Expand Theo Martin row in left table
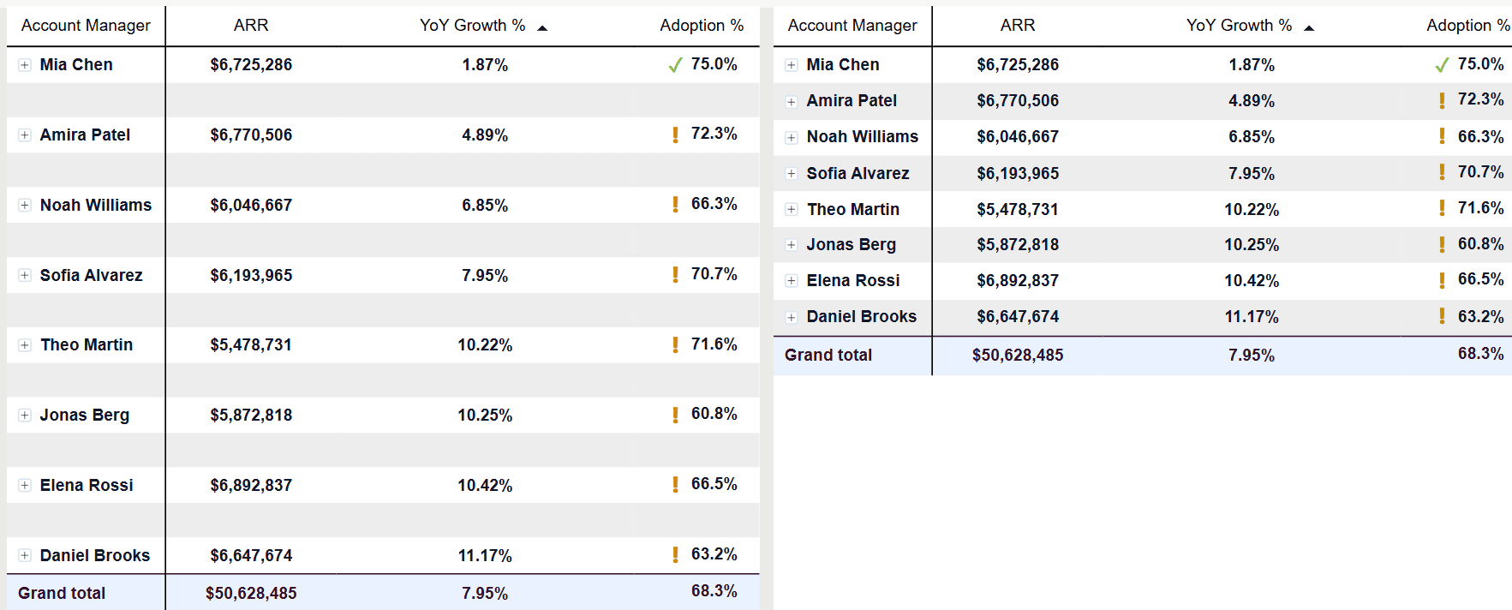The width and height of the screenshot is (1512, 610). (25, 345)
